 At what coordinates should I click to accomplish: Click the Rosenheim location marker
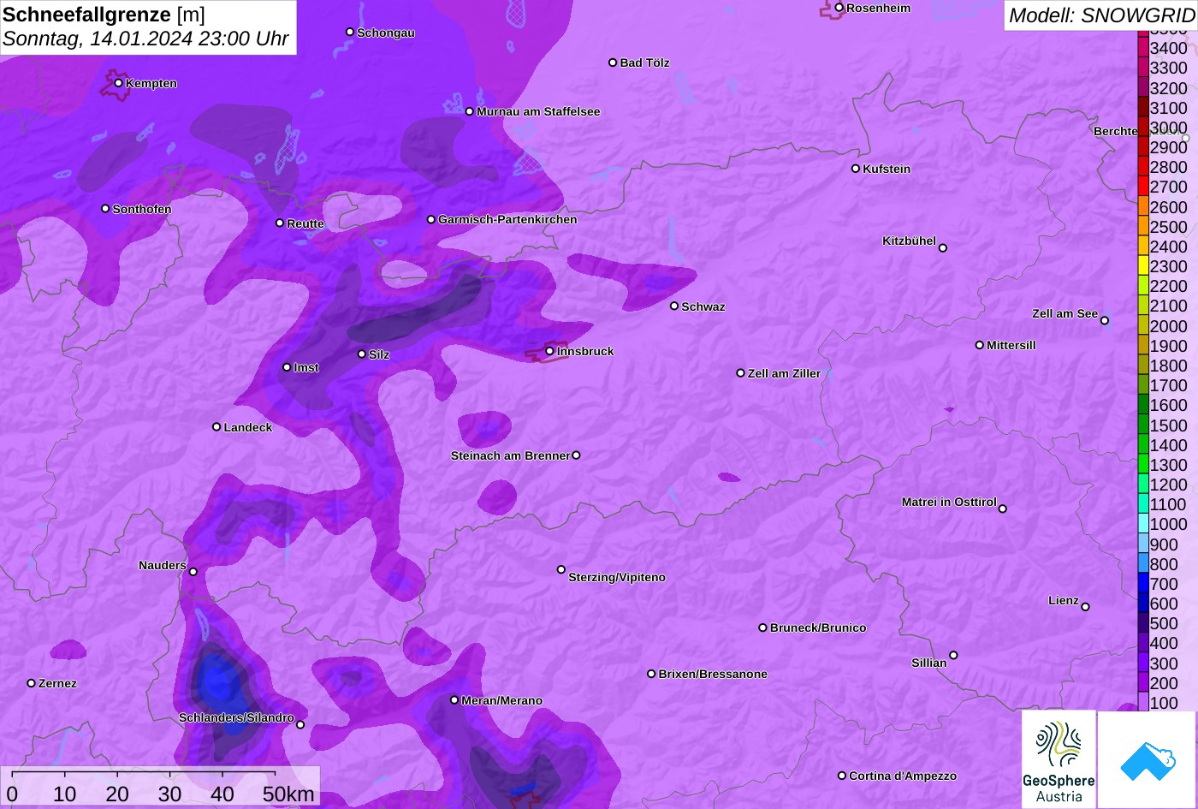pyautogui.click(x=839, y=8)
